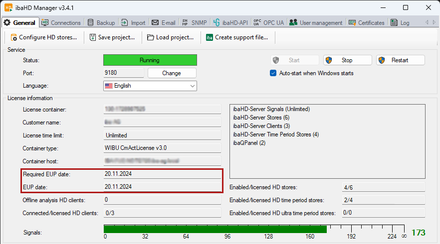Click Container type WIBU CmActLicense field
The image size is (440, 244).
(162, 148)
